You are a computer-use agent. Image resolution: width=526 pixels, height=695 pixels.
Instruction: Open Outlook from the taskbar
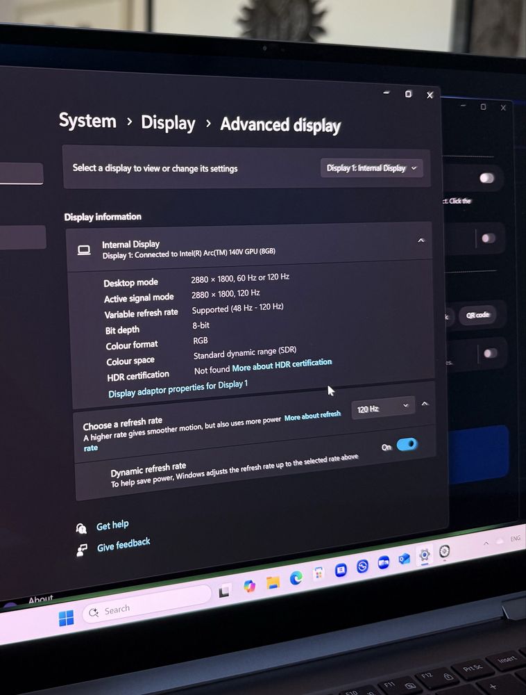(x=404, y=559)
